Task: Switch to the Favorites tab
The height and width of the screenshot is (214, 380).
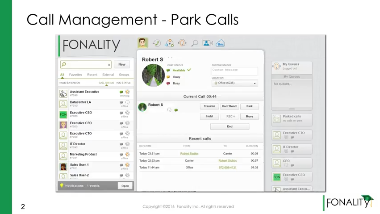Action: [x=75, y=75]
